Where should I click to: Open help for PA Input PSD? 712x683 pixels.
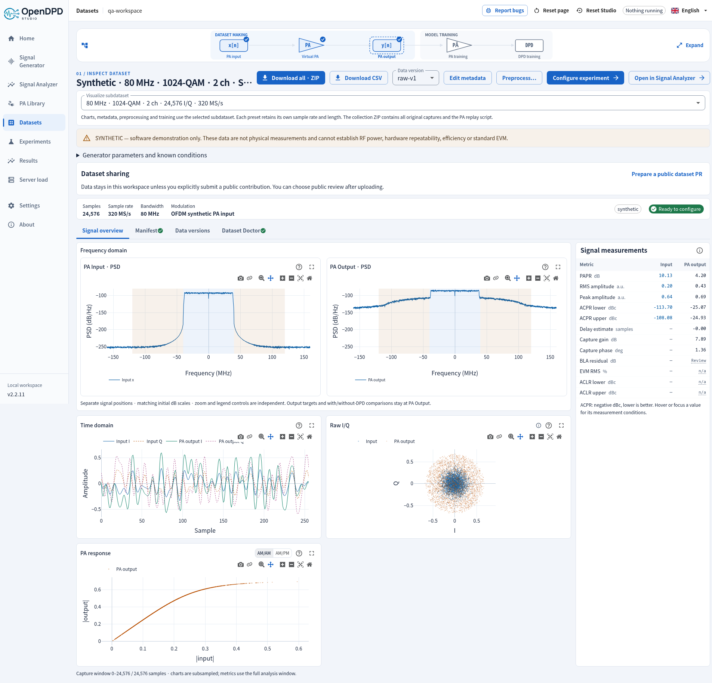pos(299,267)
